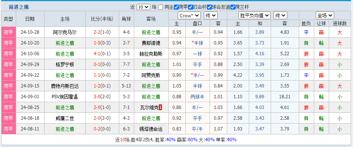Screen dimensions: 353x147
Task: Click draw odds value 9.89
Action: point(260,97)
